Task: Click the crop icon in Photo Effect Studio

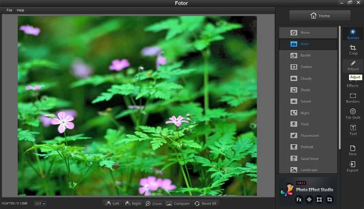Action: pos(329,199)
